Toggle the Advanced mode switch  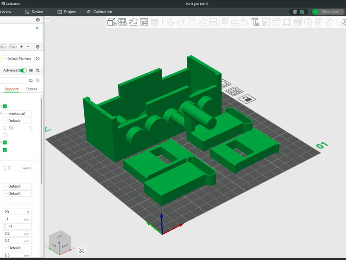(x=23, y=71)
